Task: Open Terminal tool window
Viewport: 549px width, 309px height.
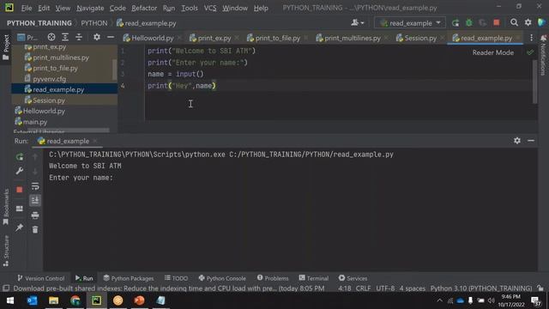Action: [x=314, y=278]
